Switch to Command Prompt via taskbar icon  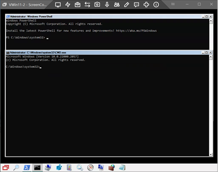pos(37,167)
